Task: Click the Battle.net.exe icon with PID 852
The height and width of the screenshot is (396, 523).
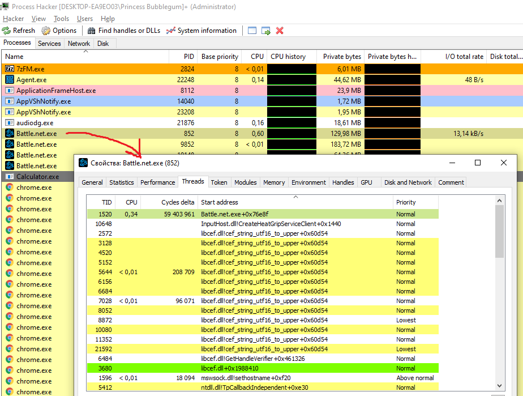Action: click(x=10, y=134)
